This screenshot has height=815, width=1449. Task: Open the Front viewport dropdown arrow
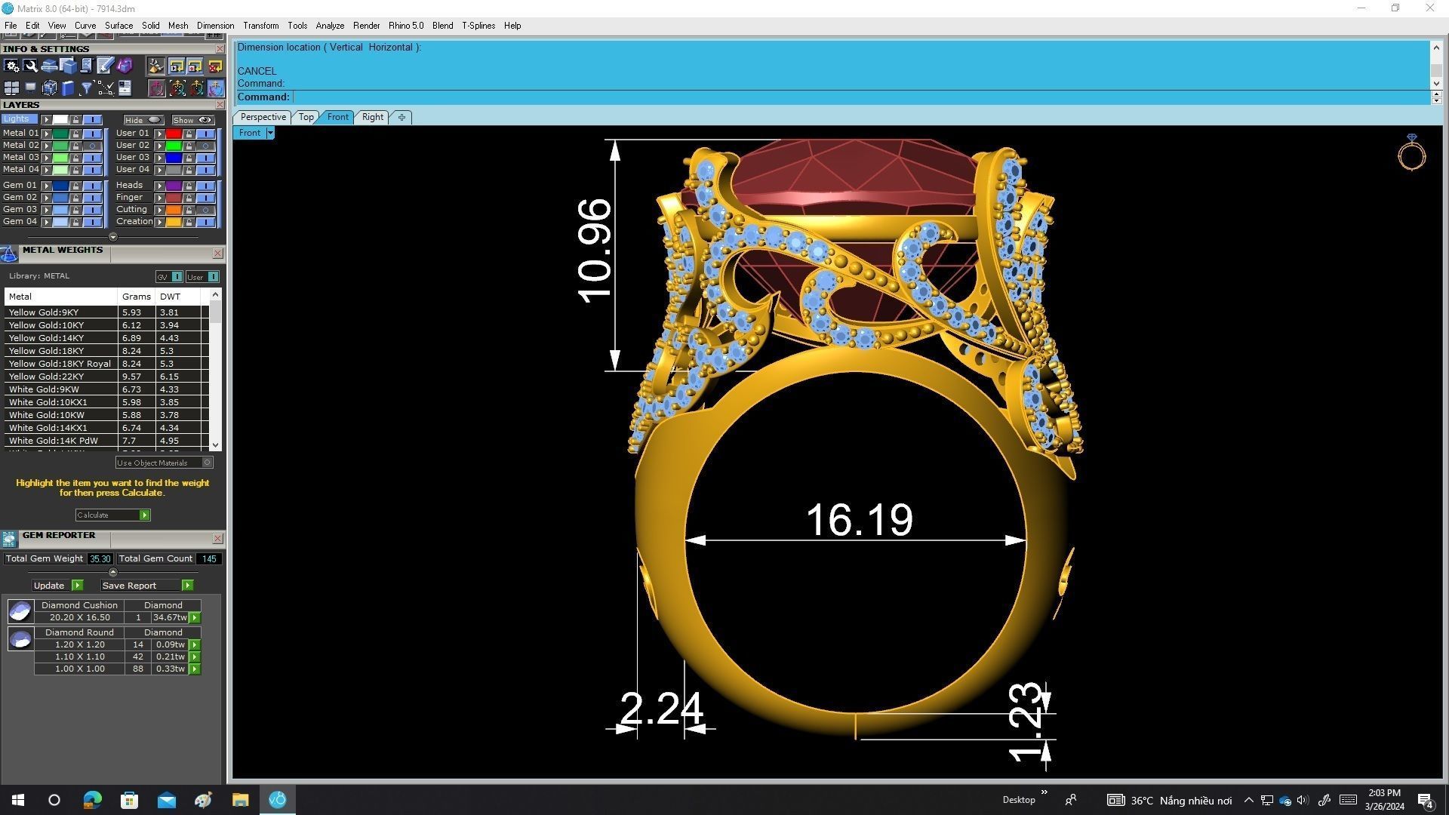click(x=270, y=133)
